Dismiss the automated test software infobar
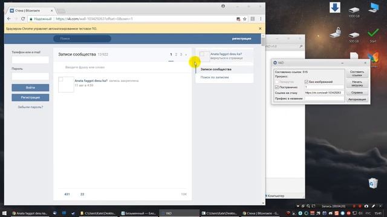The image size is (387, 217). coord(260,28)
